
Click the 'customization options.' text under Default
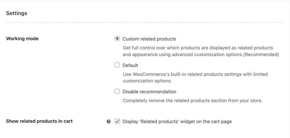pos(147,81)
